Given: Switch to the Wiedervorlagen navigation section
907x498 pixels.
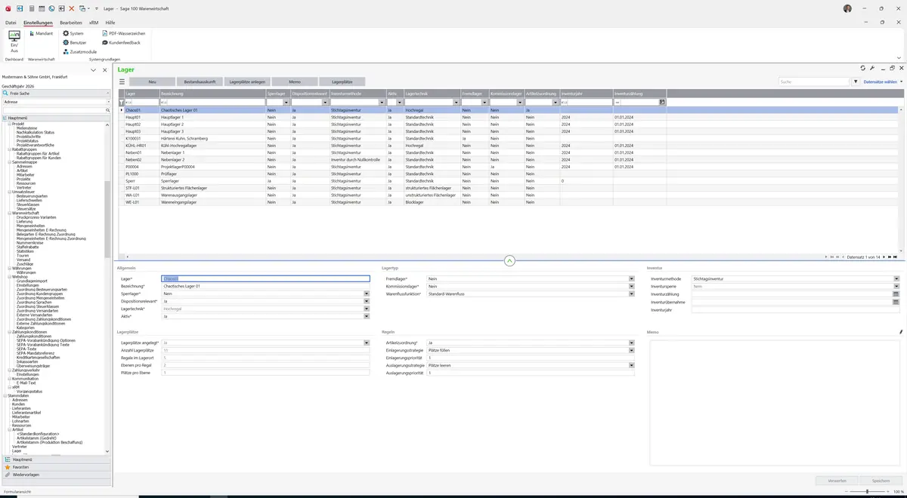Looking at the screenshot, I should click(x=57, y=475).
